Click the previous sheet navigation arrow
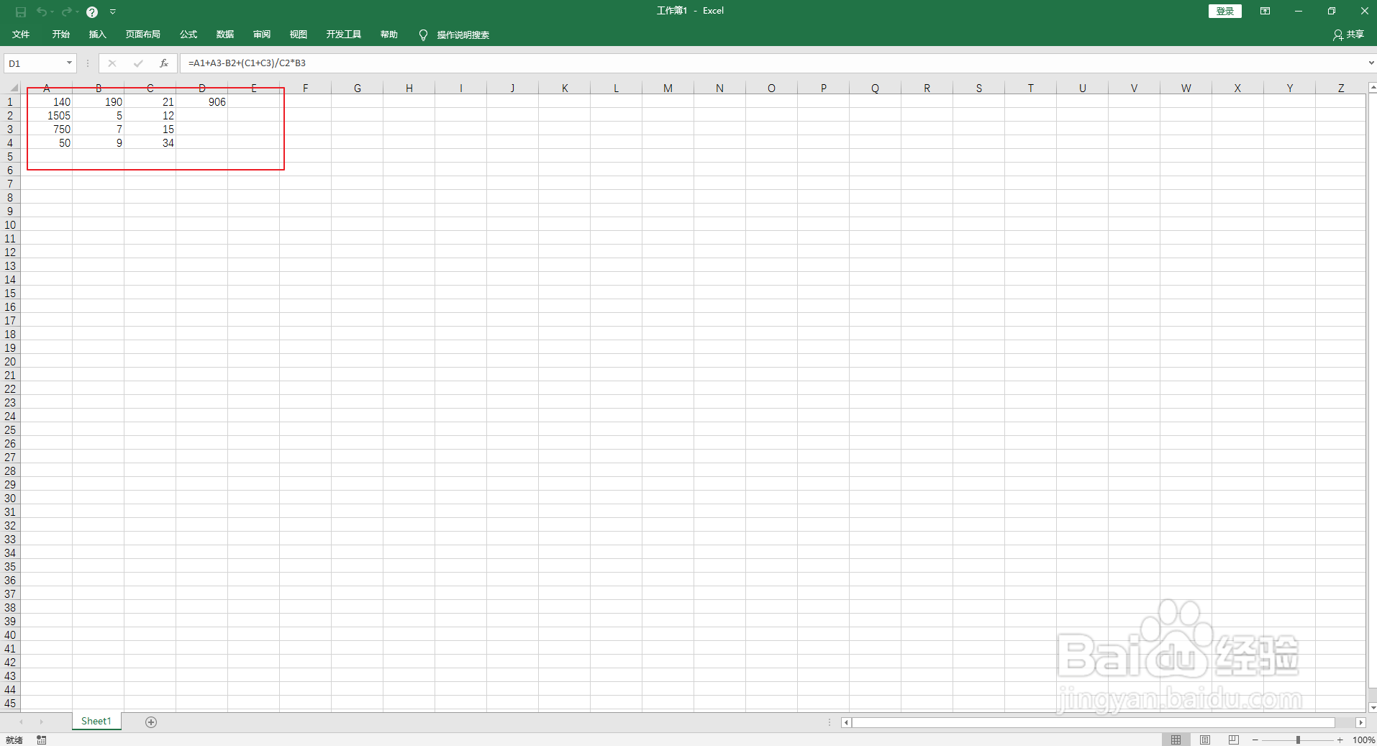The image size is (1377, 746). 22,722
